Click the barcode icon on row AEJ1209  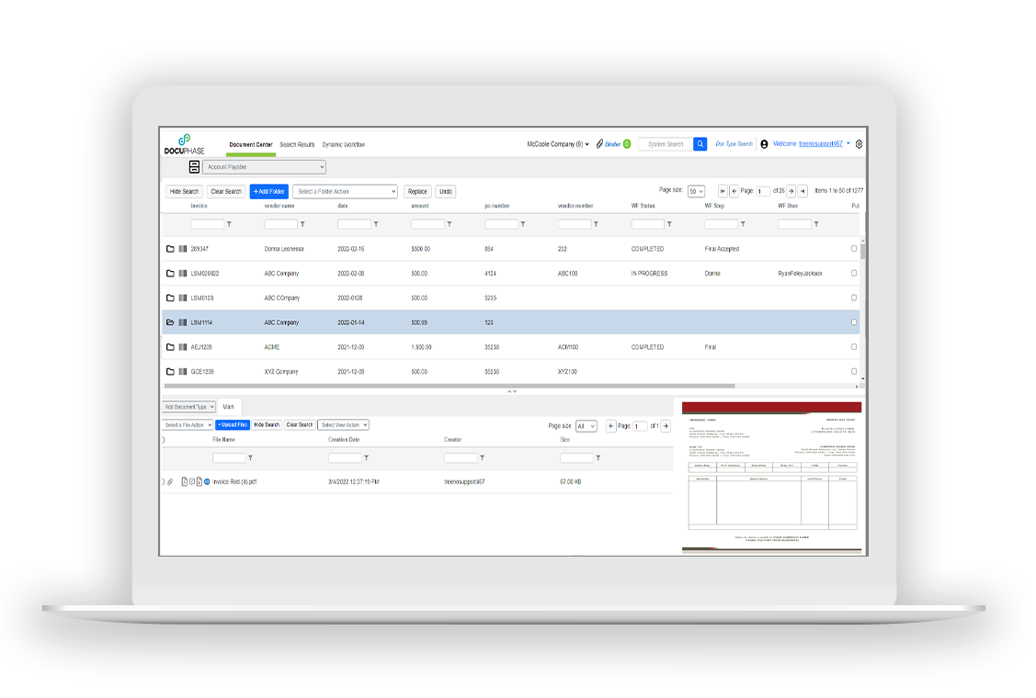183,346
